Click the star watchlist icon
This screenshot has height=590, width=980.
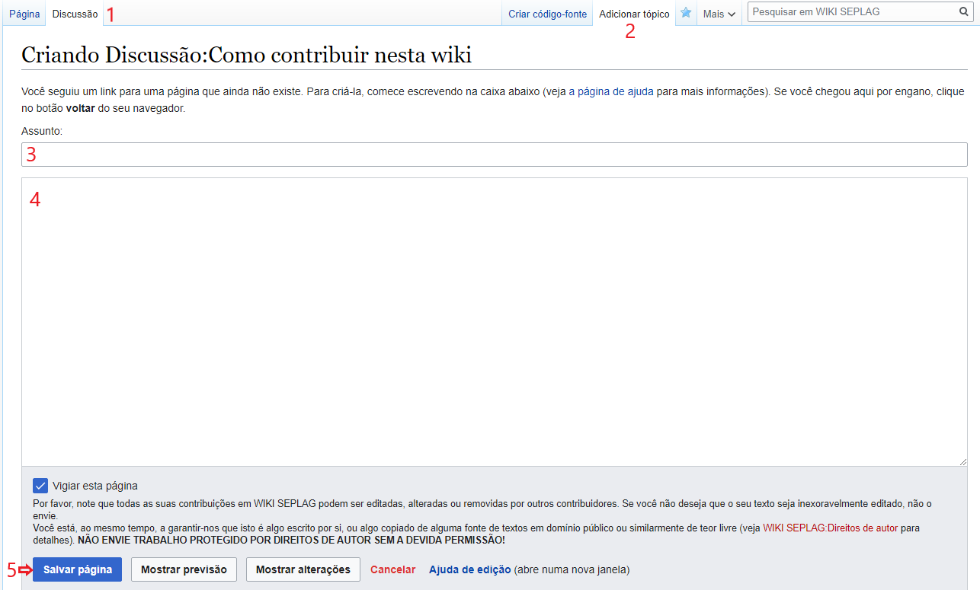click(686, 13)
